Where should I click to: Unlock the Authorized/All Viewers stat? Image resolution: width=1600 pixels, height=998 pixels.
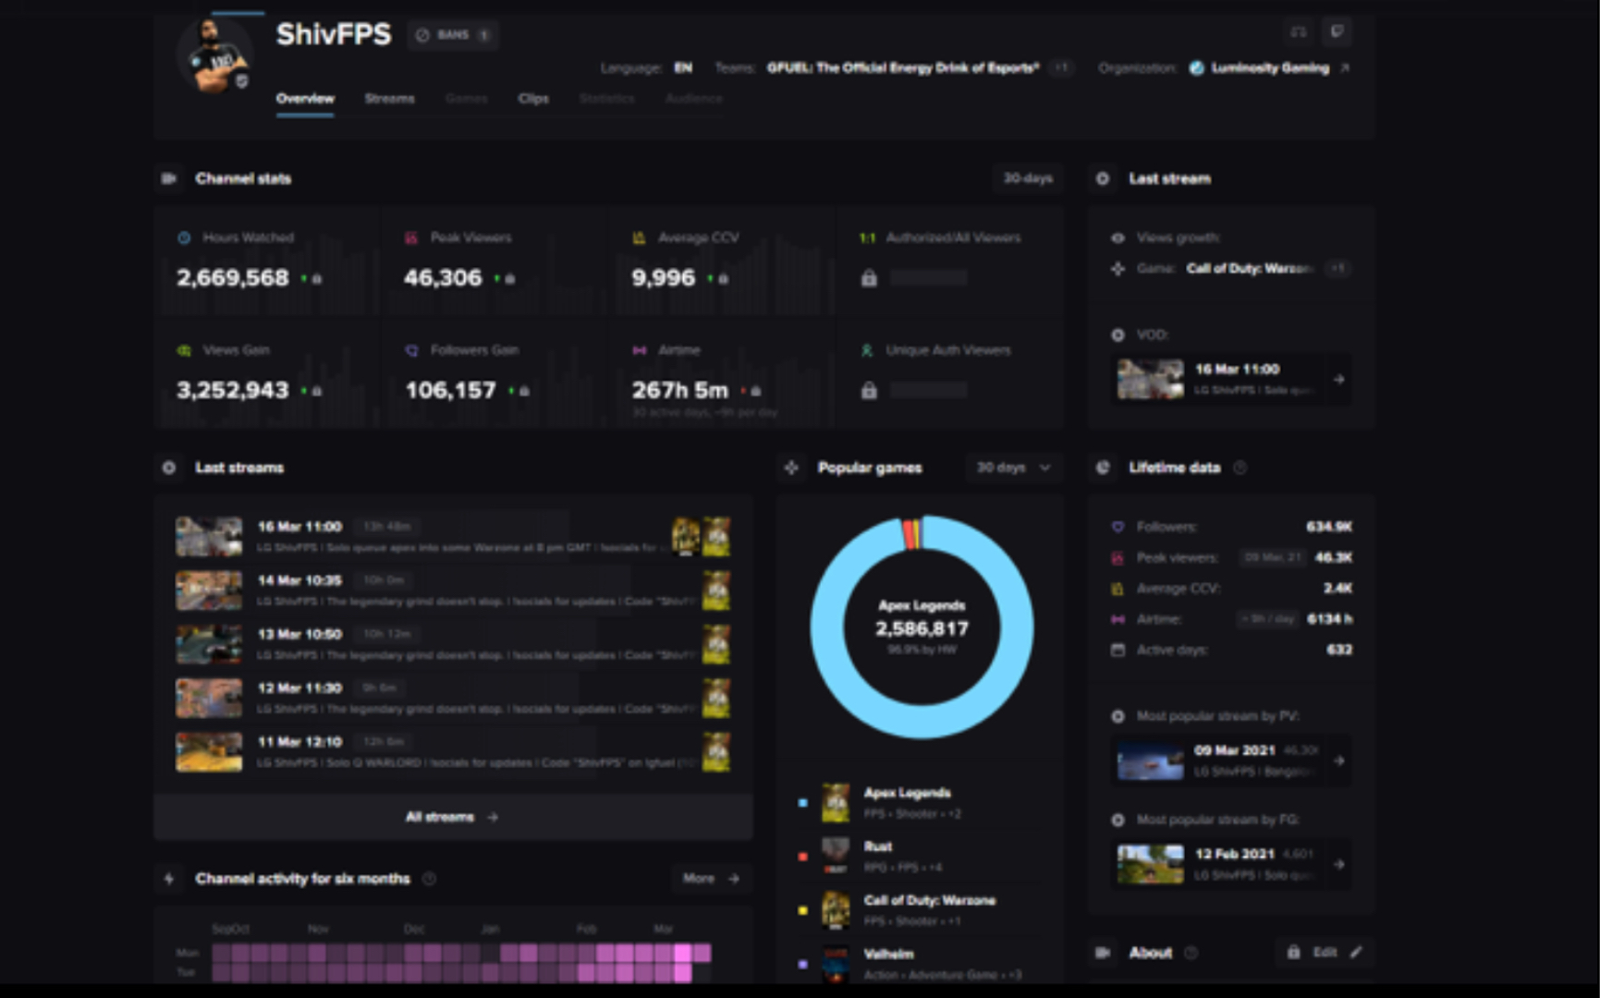coord(870,277)
